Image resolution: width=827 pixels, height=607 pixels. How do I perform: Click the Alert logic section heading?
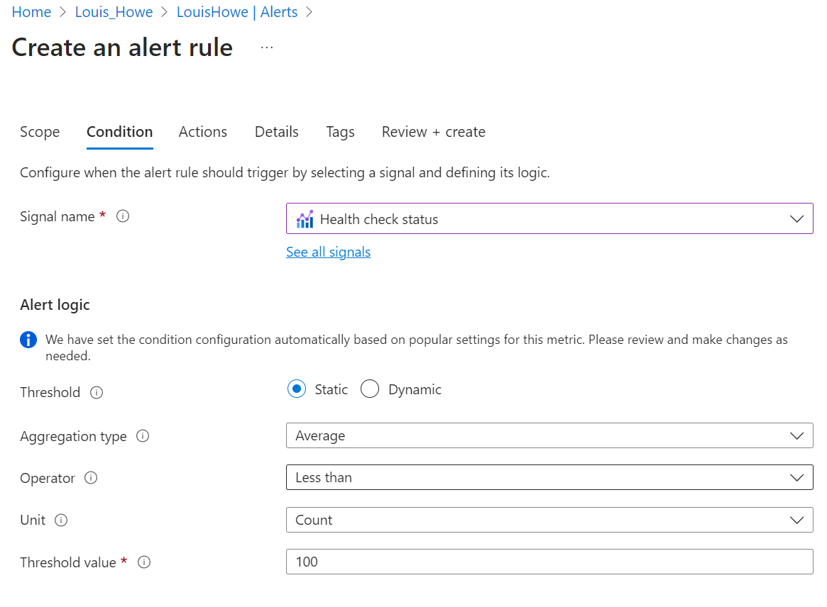[x=55, y=305]
